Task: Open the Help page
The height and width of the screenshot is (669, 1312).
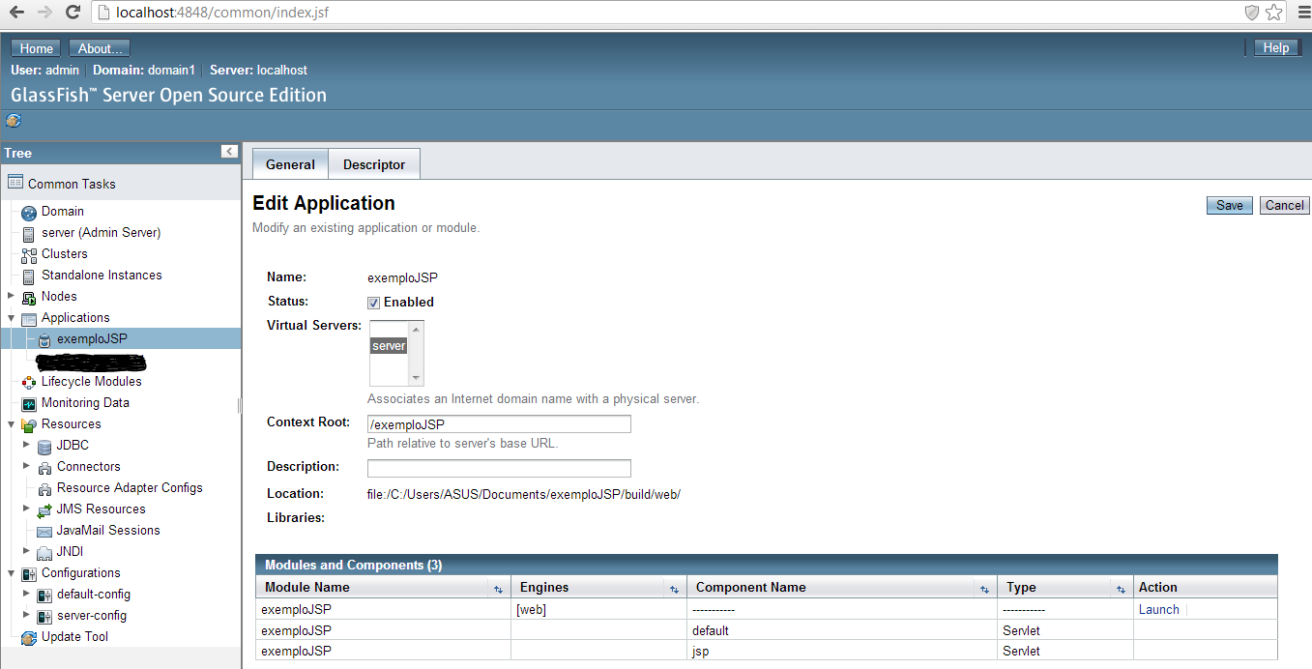Action: (1276, 47)
